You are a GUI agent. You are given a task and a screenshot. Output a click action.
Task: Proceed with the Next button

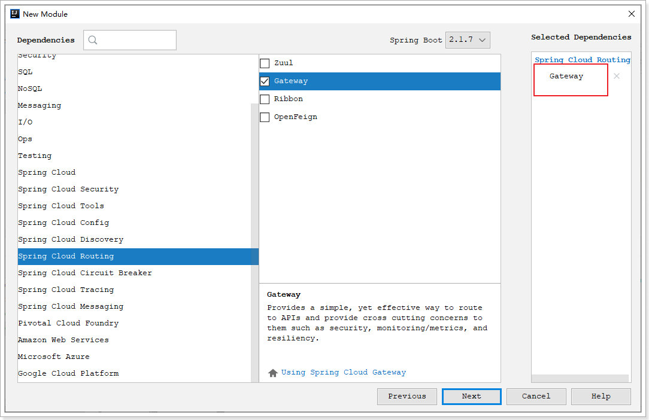471,397
